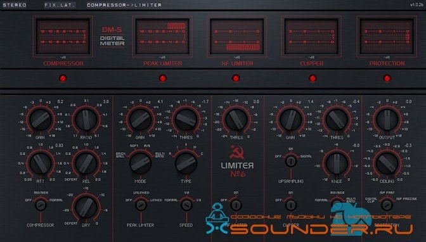
Task: Click the Compressor gain reduction meter display
Action: coord(63,36)
